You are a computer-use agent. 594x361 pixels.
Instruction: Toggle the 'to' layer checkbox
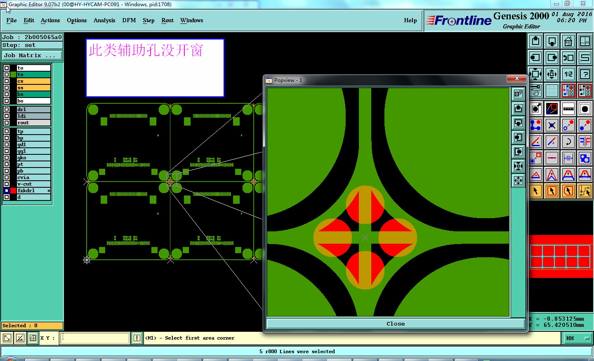7,68
